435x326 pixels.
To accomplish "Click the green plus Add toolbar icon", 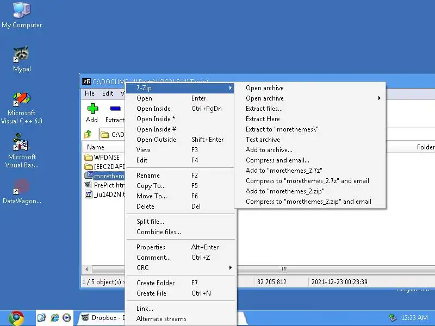I will pos(92,109).
